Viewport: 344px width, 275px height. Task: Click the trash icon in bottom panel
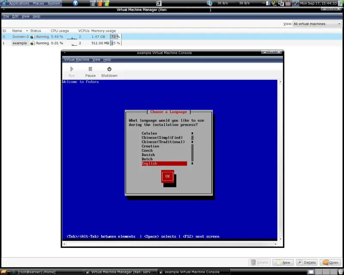pos(340,272)
